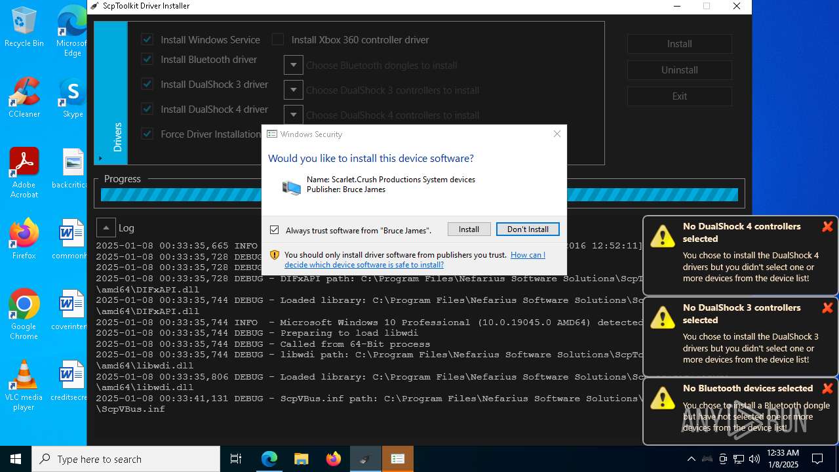Open File Explorer from the taskbar
The height and width of the screenshot is (472, 839).
tap(301, 459)
